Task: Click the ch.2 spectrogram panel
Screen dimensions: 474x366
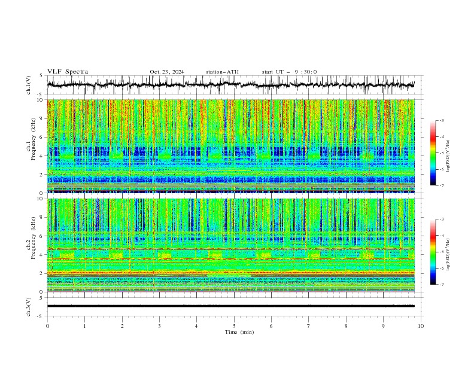Action: coord(231,245)
